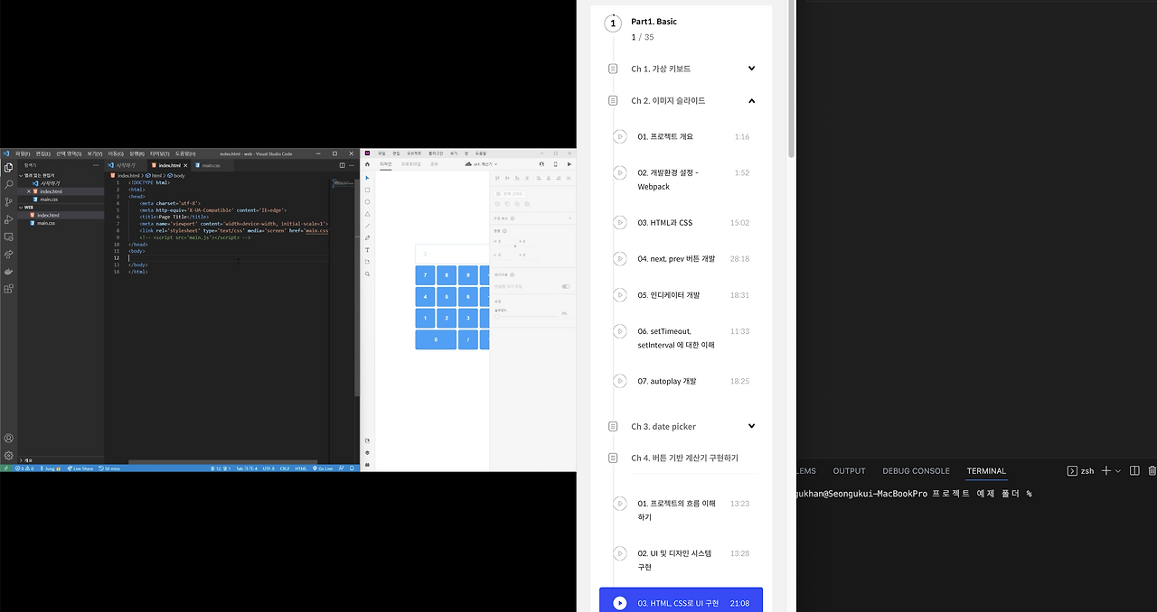Click the Live Share status bar item
1157x612 pixels.
(80, 468)
